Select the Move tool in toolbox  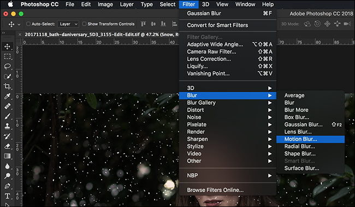(7, 46)
